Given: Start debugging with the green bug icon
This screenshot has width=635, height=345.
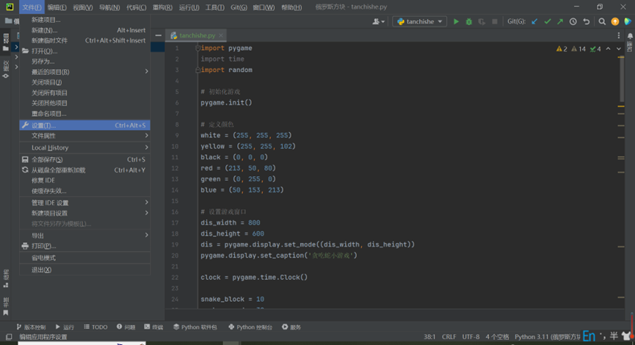Looking at the screenshot, I should pos(469,22).
